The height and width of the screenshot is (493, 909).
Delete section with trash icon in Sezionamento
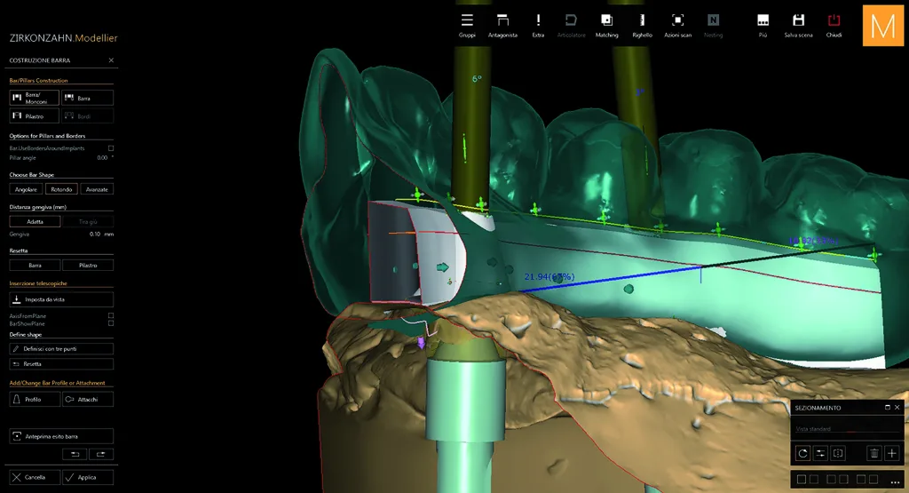click(x=874, y=453)
